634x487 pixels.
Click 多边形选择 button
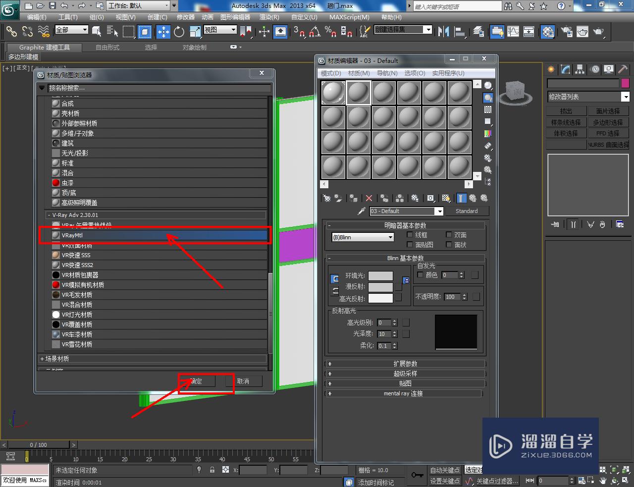(x=608, y=122)
